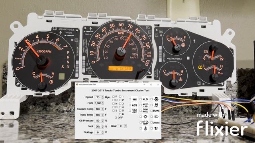This screenshot has height=143, width=255.
Task: Decrease Fuel percentage using its down arrow
Action: click(x=103, y=128)
